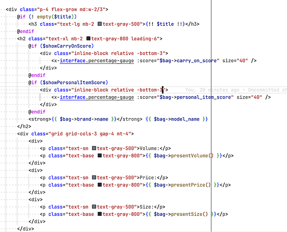
Task: Follow the 'interface' link on the personal_item_score line
Action: (73, 97)
